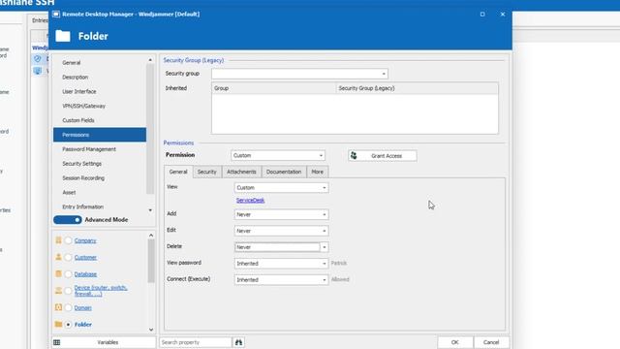
Task: Toggle the Advanced Mode switch
Action: click(68, 220)
